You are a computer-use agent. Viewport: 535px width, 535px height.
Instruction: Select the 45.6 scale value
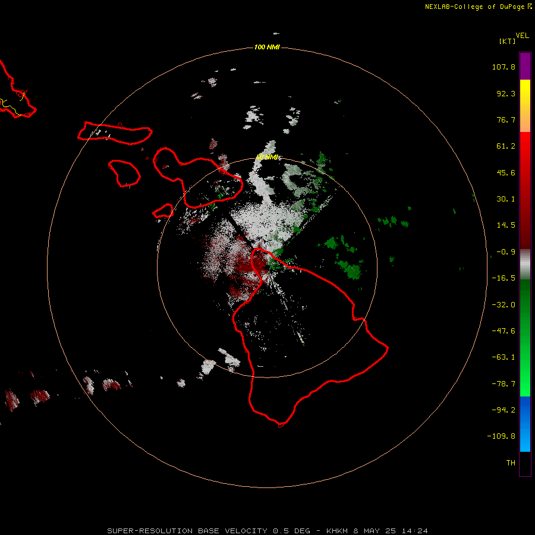pyautogui.click(x=506, y=172)
